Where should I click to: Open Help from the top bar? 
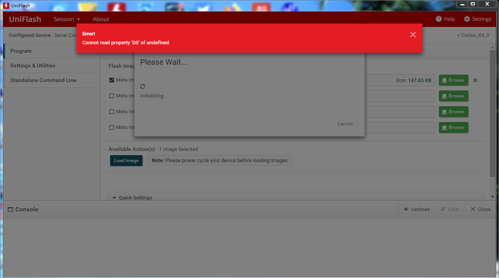coord(445,19)
